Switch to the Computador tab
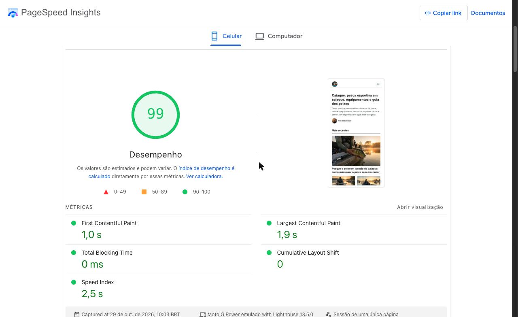This screenshot has height=317, width=518. (279, 36)
